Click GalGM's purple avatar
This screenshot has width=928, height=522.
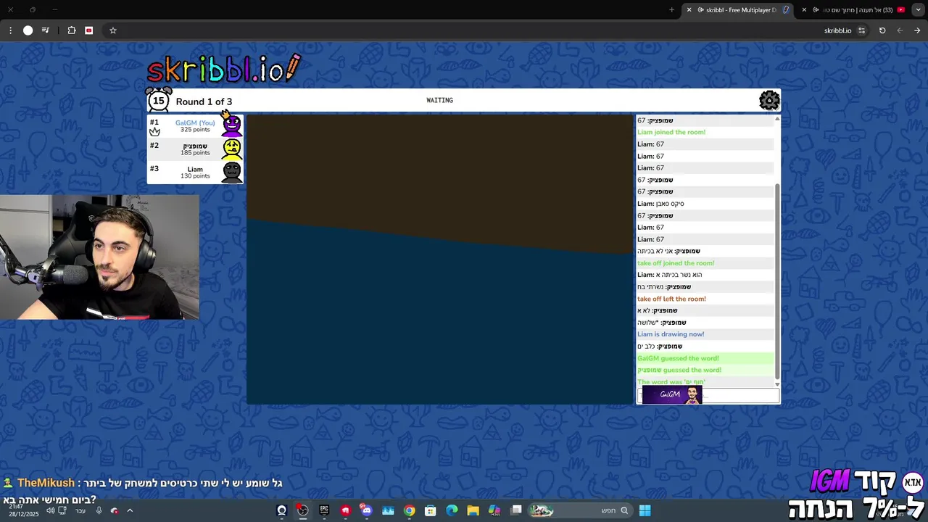(232, 125)
